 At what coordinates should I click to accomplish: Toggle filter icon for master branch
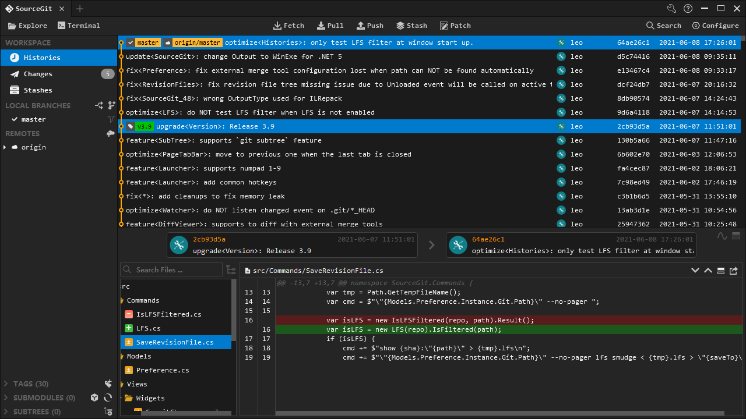pos(111,119)
